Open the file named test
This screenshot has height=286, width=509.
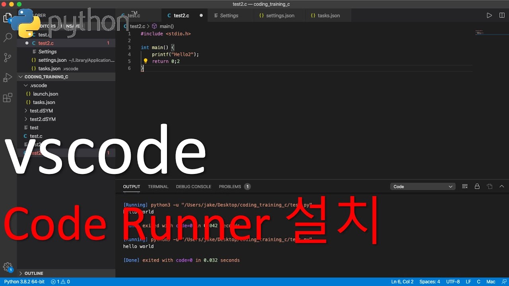tap(66, 128)
